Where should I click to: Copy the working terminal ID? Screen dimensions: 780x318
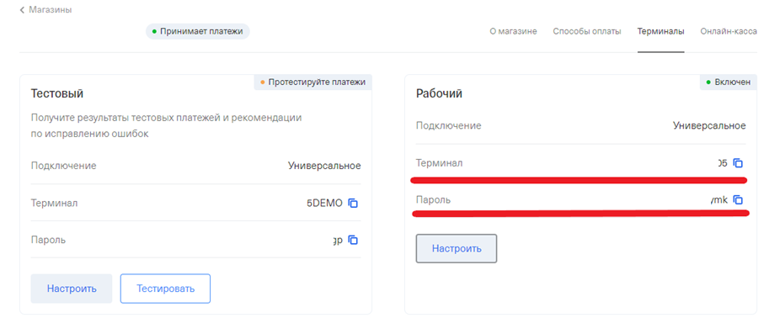[x=738, y=163]
